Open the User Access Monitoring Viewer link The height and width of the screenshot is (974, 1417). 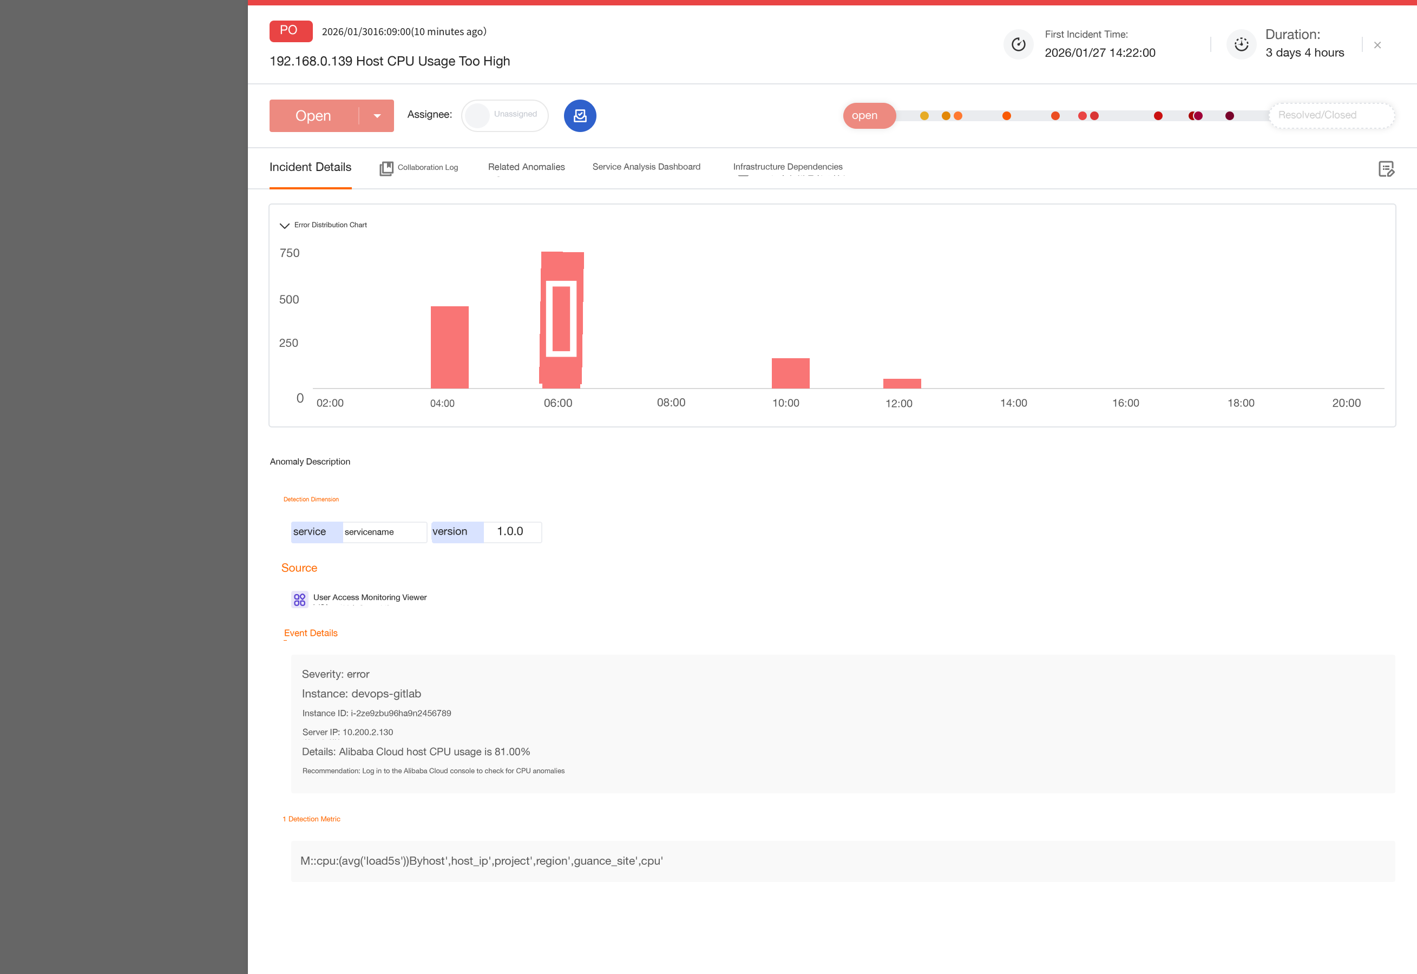(x=370, y=597)
